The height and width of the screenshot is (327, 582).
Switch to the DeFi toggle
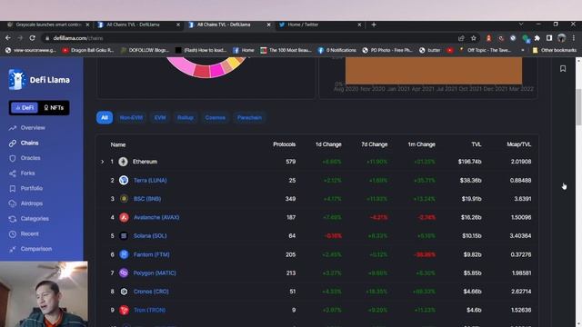pyautogui.click(x=25, y=107)
